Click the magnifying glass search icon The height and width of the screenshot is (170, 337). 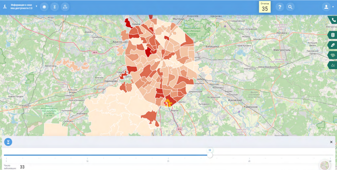click(290, 7)
